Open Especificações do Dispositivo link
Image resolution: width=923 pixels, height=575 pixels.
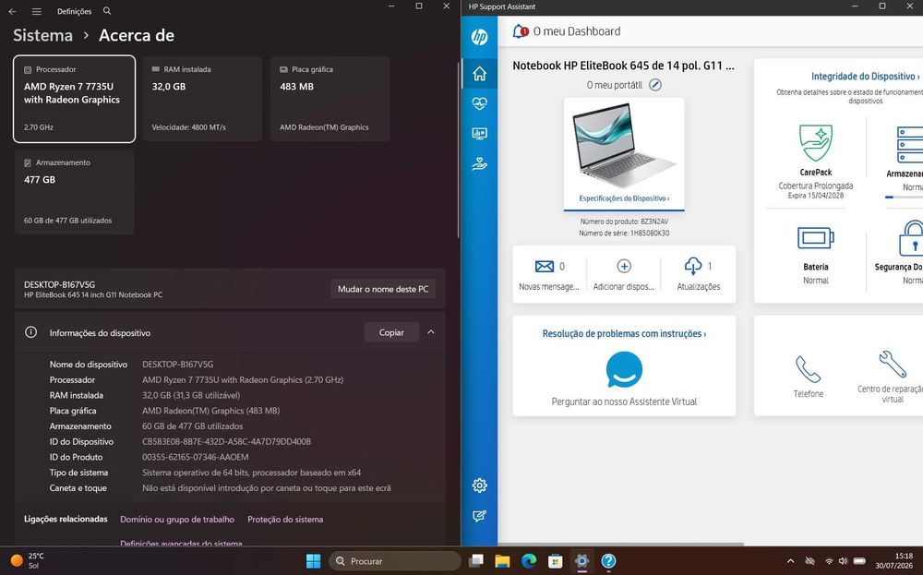[624, 198]
